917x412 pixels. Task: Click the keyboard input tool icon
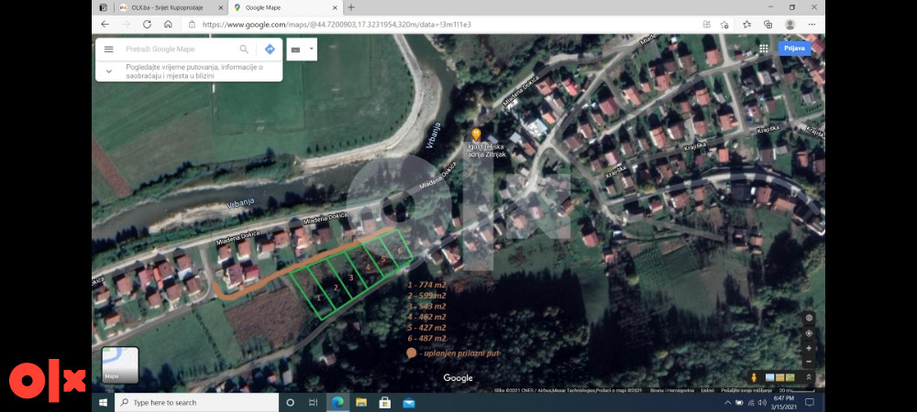(x=295, y=50)
